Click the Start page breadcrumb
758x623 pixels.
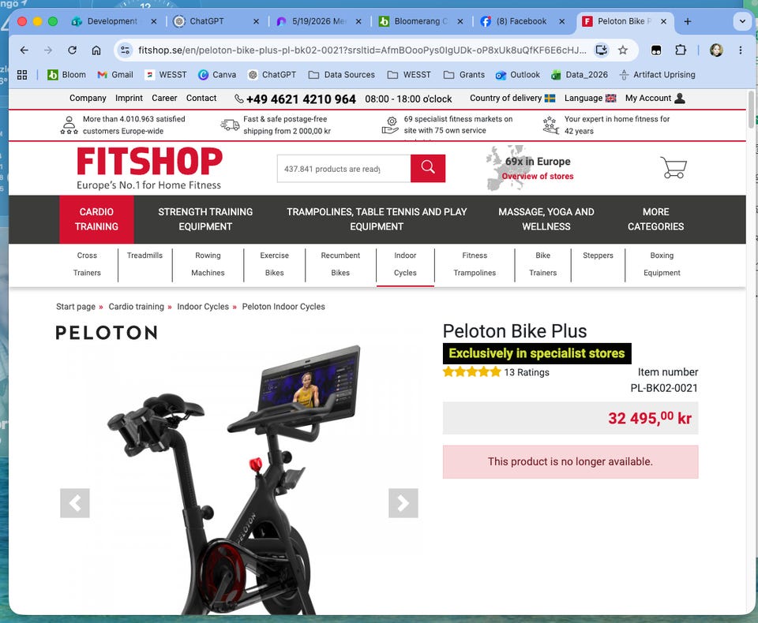click(76, 307)
